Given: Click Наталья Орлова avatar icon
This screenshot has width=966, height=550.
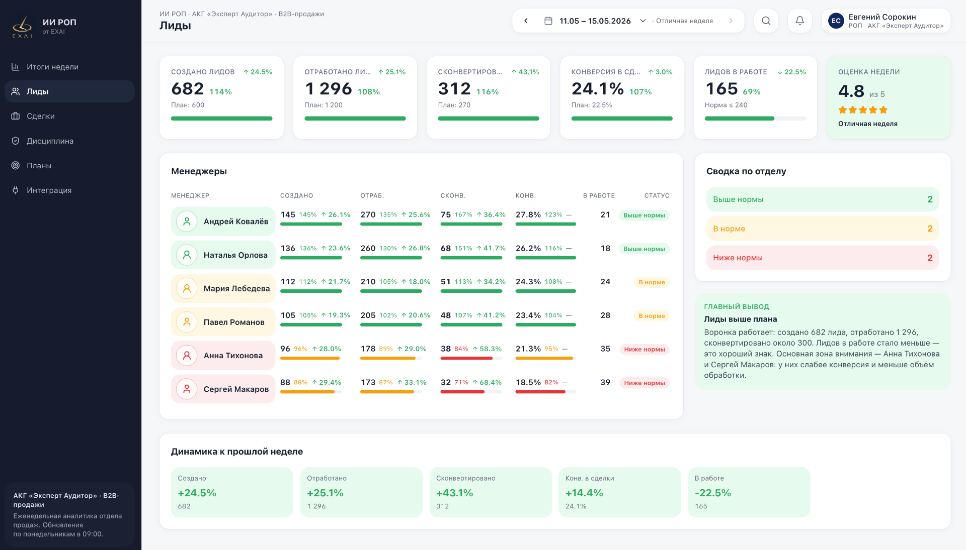Looking at the screenshot, I should [x=187, y=255].
